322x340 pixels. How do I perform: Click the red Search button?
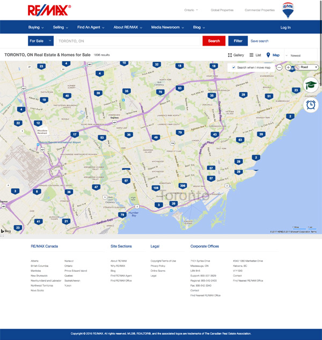point(214,41)
